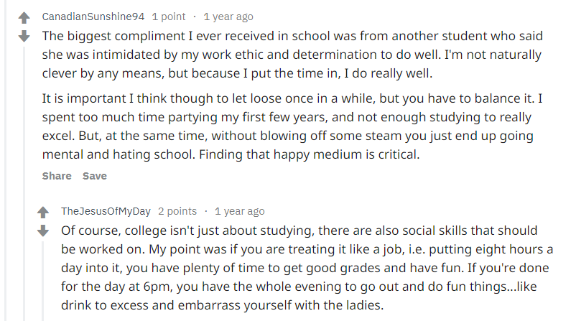This screenshot has width=576, height=321.
Task: Upvote CanadianSunshine94's comment
Action: [24, 18]
